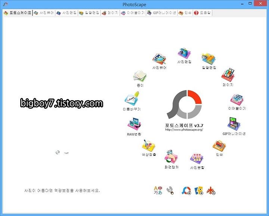This screenshot has width=269, height=216.
Task: Minimize the PhotoScape window
Action: point(242,4)
